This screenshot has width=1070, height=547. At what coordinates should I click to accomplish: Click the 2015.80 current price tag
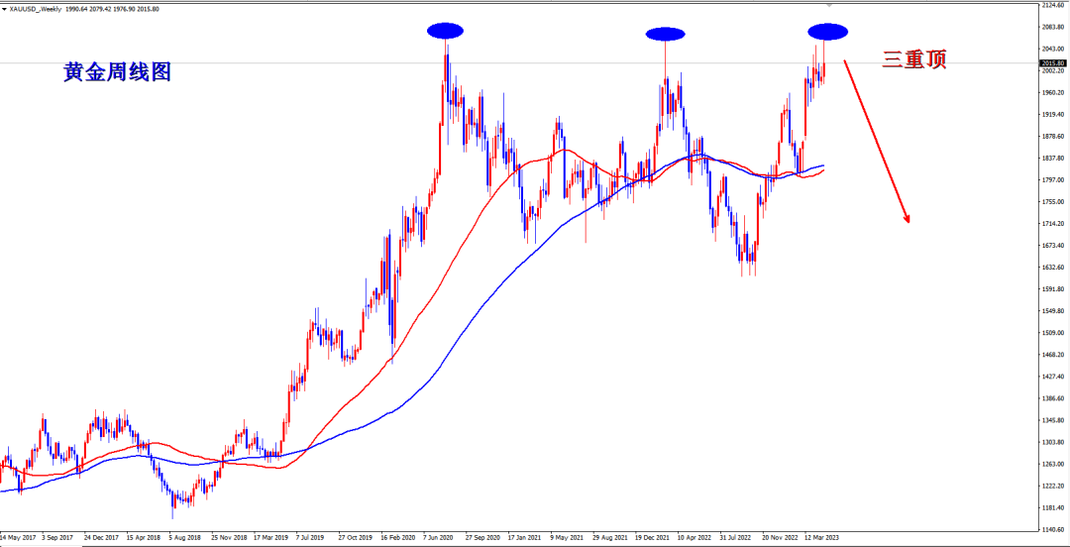point(1052,63)
